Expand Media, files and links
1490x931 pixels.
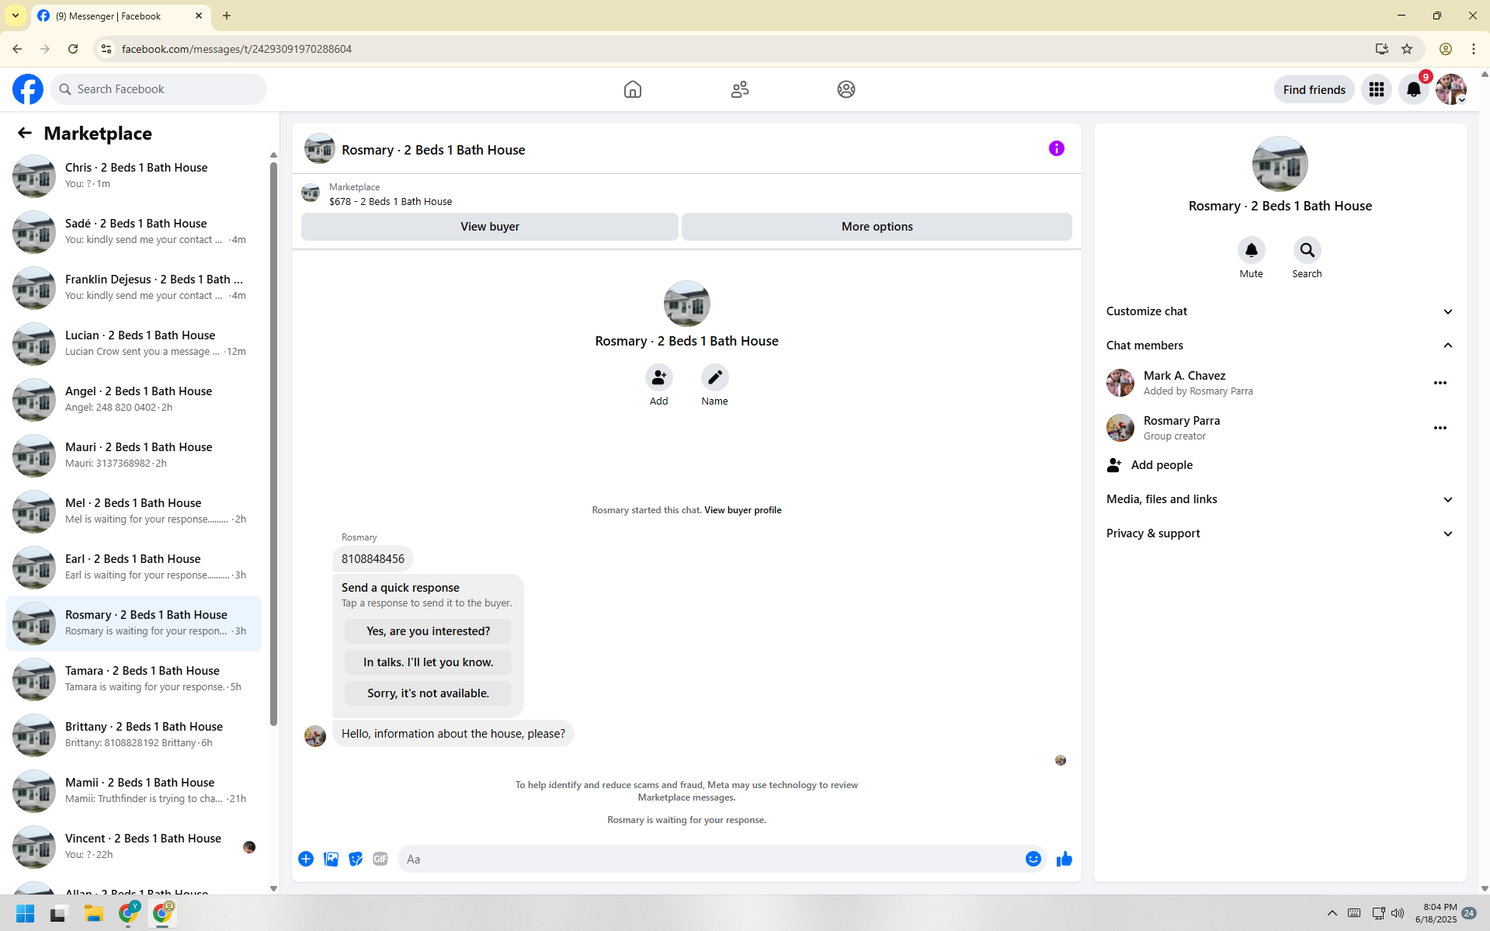click(1280, 499)
